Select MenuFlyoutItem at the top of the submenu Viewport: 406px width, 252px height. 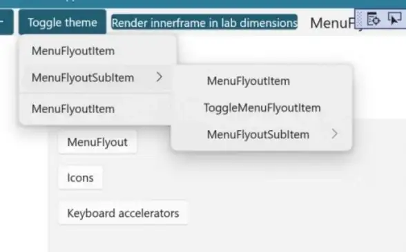[262, 81]
